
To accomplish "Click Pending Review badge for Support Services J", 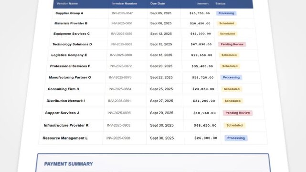I will click(x=238, y=113).
